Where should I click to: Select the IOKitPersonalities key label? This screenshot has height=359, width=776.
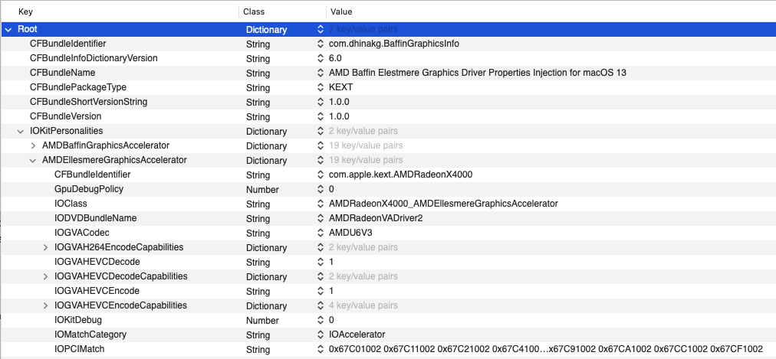(66, 131)
